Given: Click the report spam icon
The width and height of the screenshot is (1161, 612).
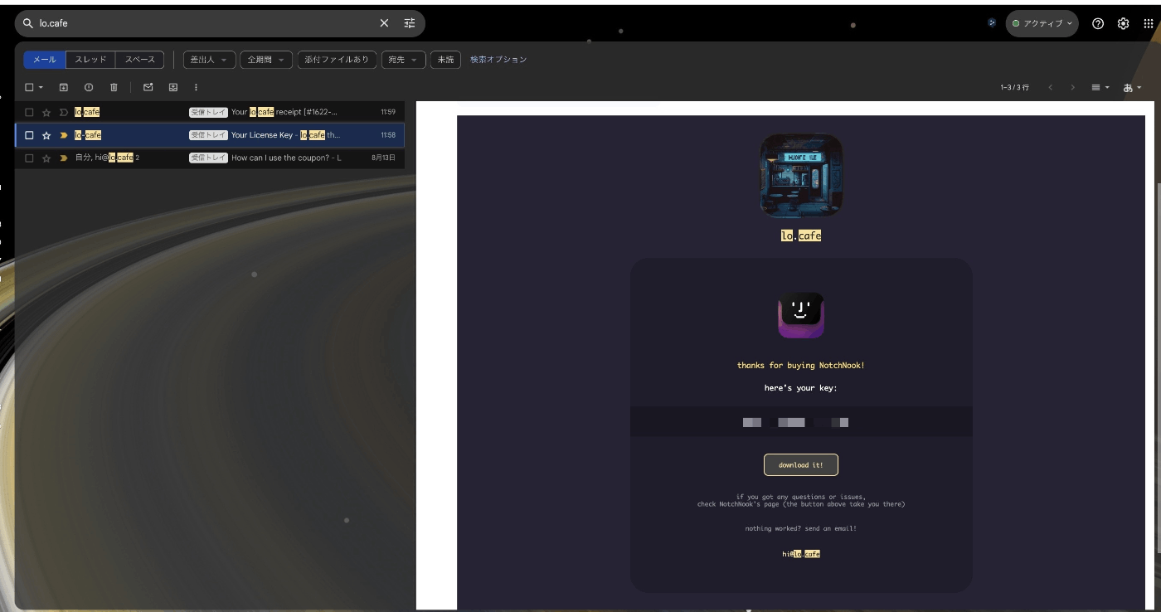Looking at the screenshot, I should click(x=89, y=87).
